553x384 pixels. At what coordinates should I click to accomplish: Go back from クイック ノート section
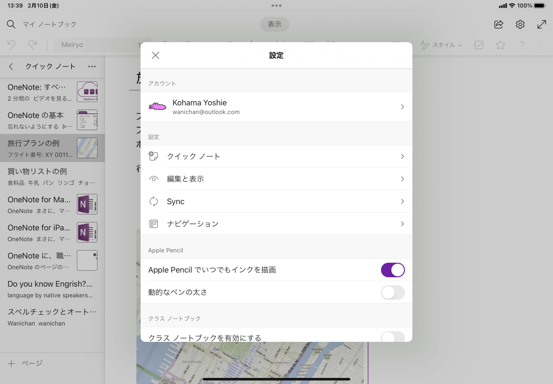11,66
